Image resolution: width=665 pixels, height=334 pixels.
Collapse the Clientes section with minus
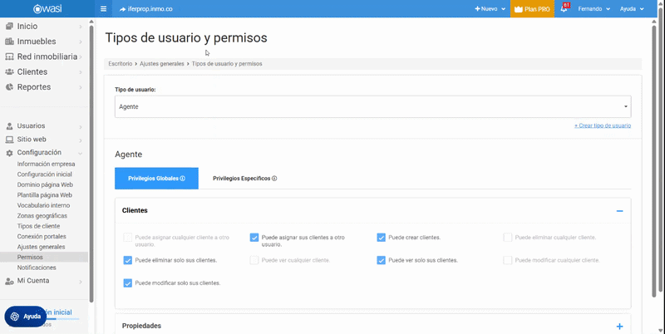tap(619, 211)
